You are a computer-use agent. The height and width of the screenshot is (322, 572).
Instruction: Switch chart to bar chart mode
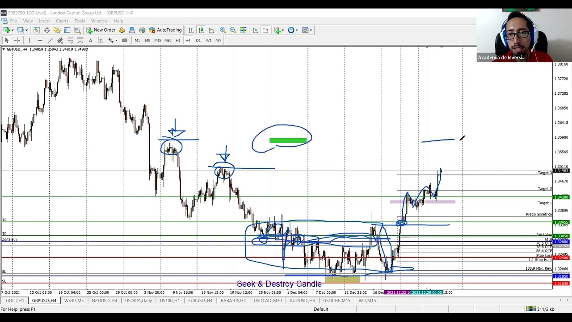pos(191,30)
